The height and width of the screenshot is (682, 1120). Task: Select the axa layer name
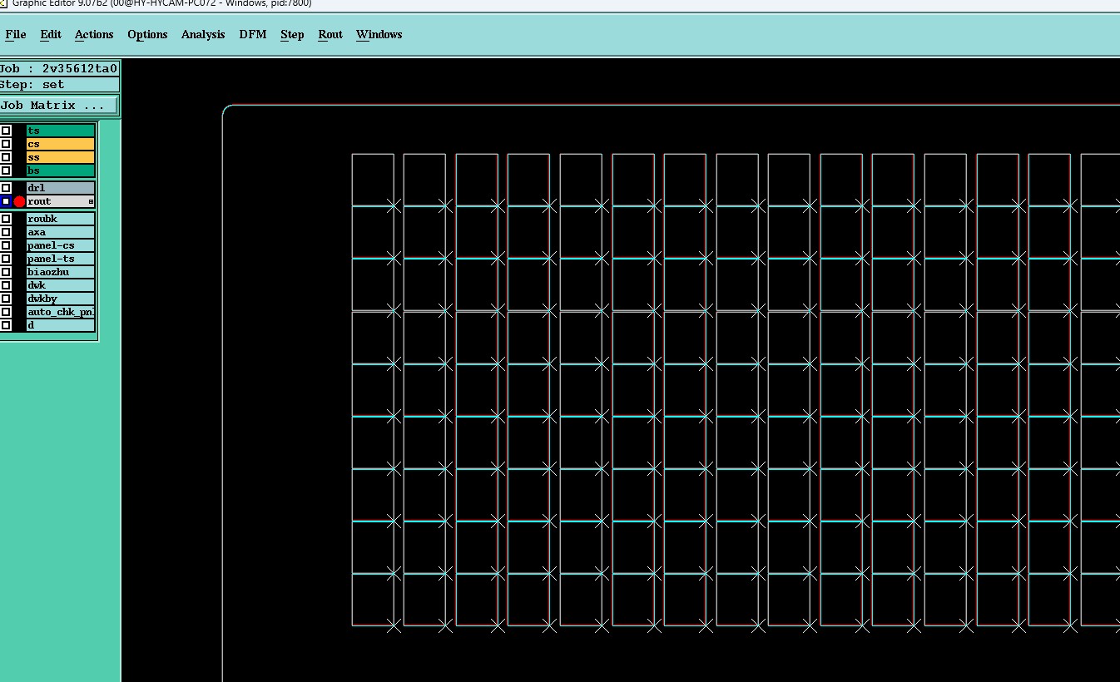(61, 232)
